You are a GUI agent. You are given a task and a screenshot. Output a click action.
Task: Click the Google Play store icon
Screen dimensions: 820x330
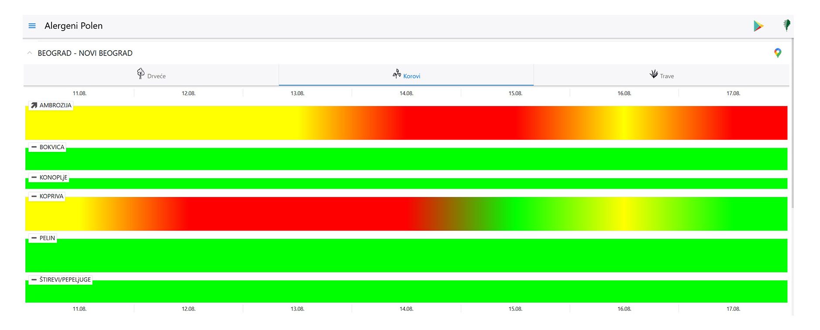[758, 26]
